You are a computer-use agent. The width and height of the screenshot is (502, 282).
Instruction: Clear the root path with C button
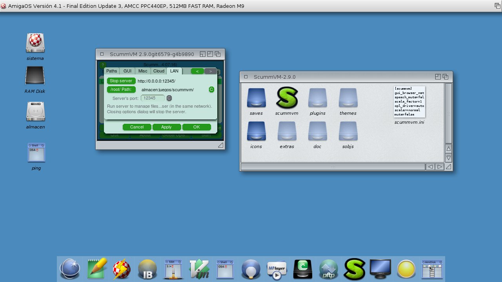(211, 90)
